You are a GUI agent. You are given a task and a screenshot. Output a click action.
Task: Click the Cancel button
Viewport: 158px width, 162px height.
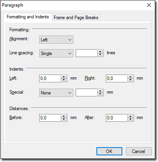click(x=138, y=151)
